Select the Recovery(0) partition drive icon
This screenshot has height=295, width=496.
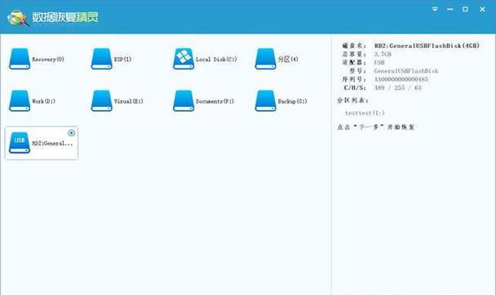pyautogui.click(x=20, y=59)
